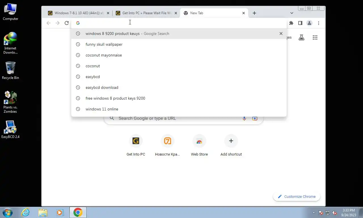Click the browser back arrow
This screenshot has width=363, height=218.
(x=48, y=23)
